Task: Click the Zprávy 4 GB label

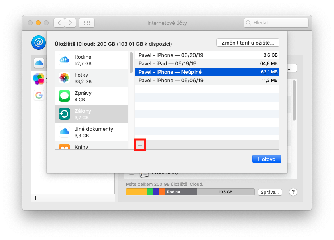Action: click(x=83, y=96)
